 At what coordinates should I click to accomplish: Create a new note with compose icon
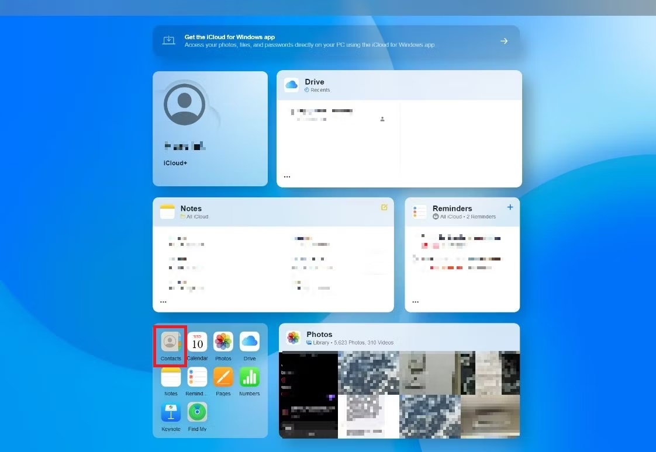click(x=384, y=207)
